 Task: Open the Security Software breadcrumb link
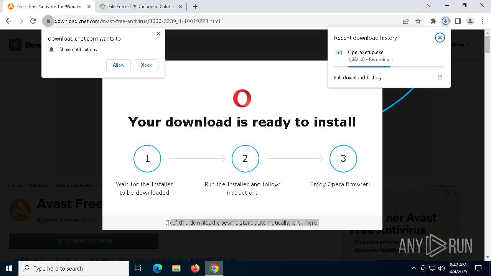pos(74,186)
